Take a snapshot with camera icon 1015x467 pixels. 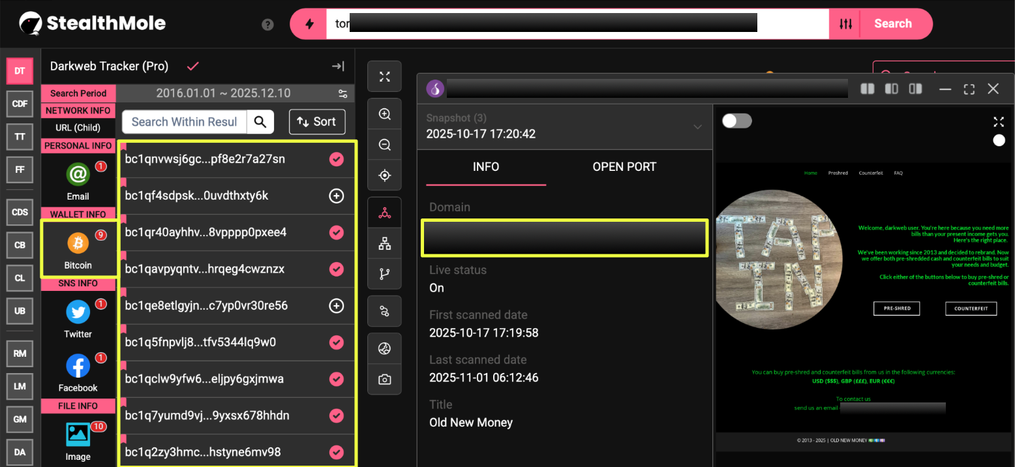[385, 380]
